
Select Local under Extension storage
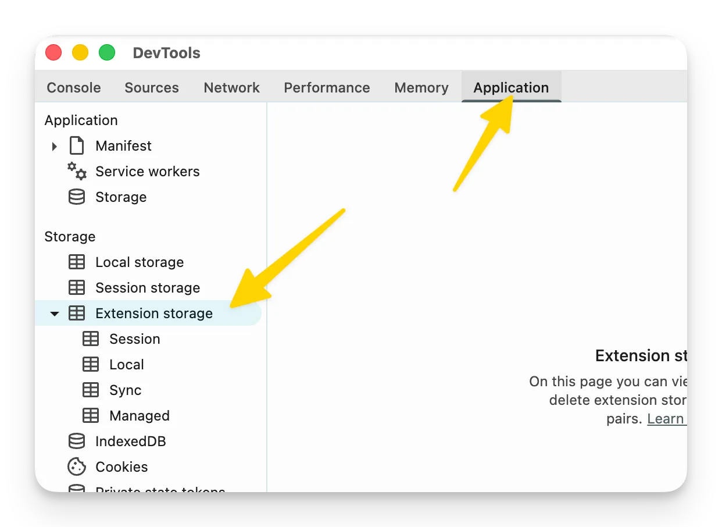coord(127,364)
